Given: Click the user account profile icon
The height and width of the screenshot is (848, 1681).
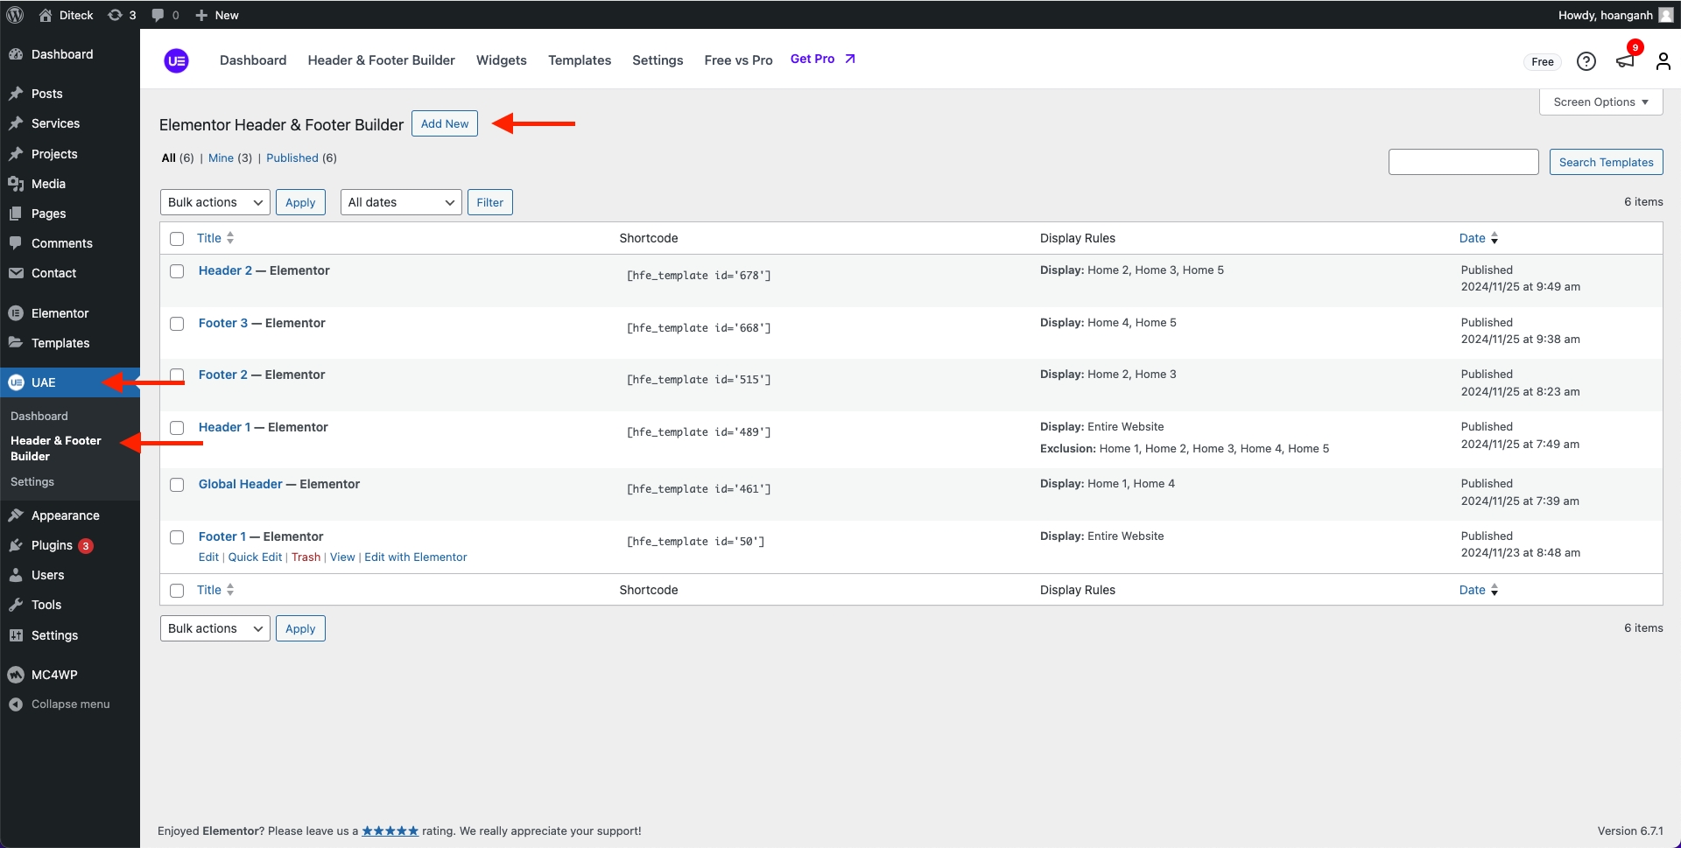Looking at the screenshot, I should pos(1663,61).
